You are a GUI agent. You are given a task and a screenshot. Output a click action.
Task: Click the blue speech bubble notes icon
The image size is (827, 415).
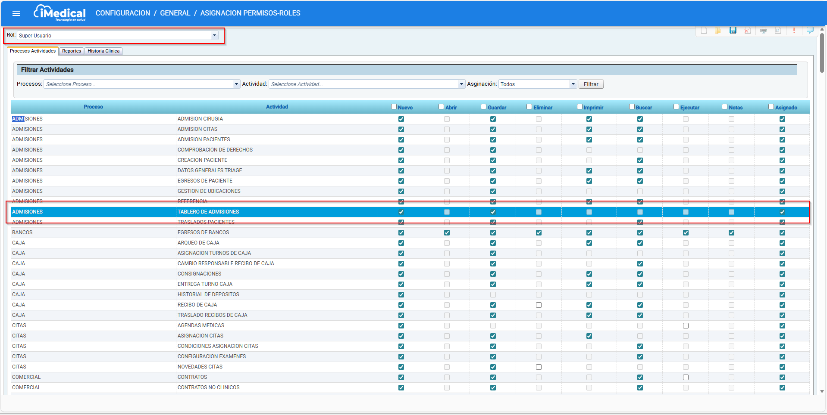(x=810, y=30)
